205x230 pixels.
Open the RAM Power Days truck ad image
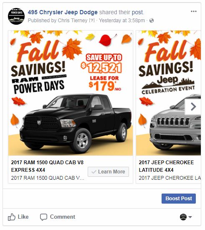(71, 93)
